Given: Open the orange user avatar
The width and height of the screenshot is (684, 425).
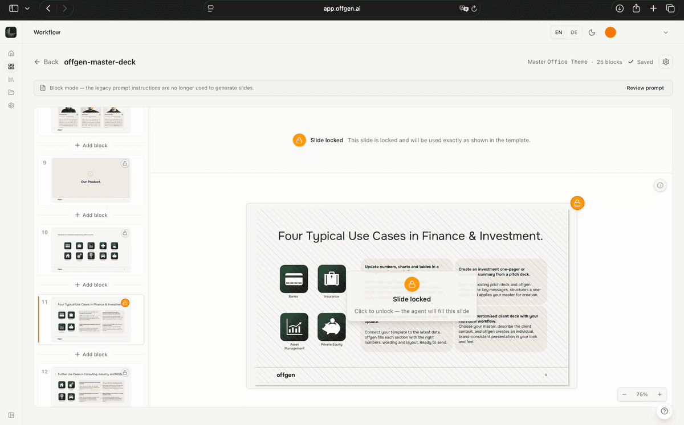Looking at the screenshot, I should (610, 32).
